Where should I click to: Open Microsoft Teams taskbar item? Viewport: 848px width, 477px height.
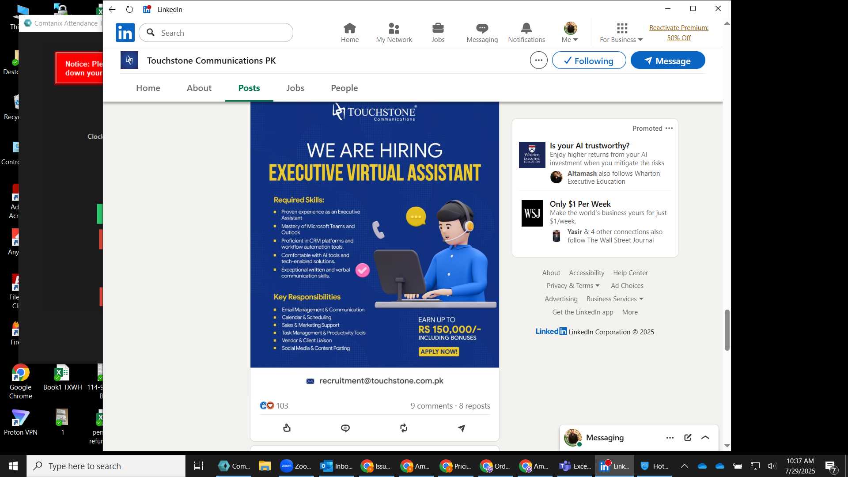pyautogui.click(x=574, y=466)
